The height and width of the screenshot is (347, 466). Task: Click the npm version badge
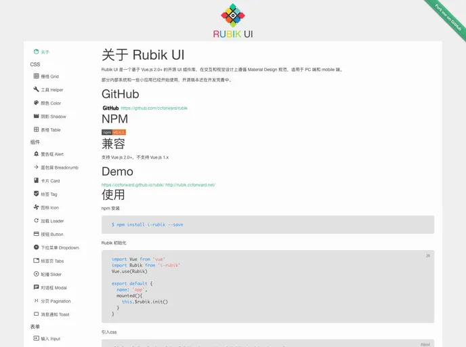click(x=114, y=132)
